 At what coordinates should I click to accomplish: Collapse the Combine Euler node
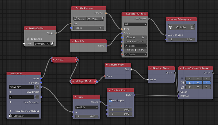[109, 90]
